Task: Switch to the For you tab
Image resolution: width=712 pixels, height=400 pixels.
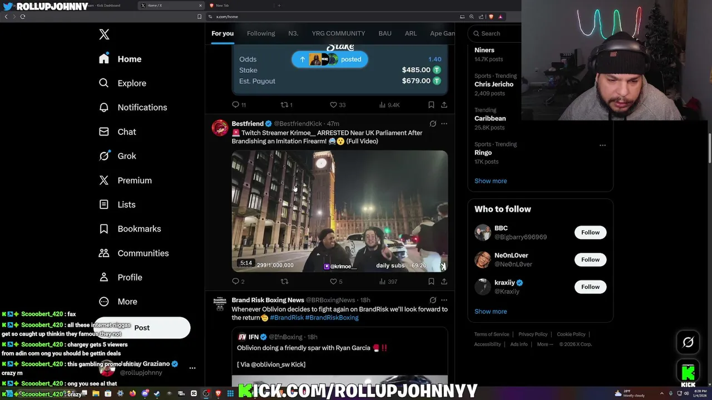Action: pyautogui.click(x=222, y=33)
